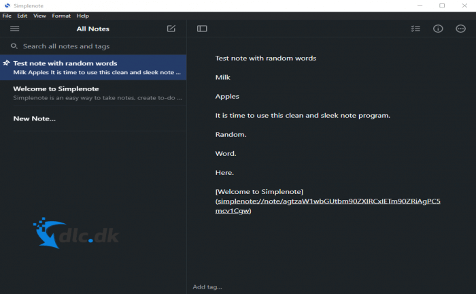Screen dimensions: 476x294
Task: Insert checklist using the checklist icon
Action: click(x=415, y=29)
